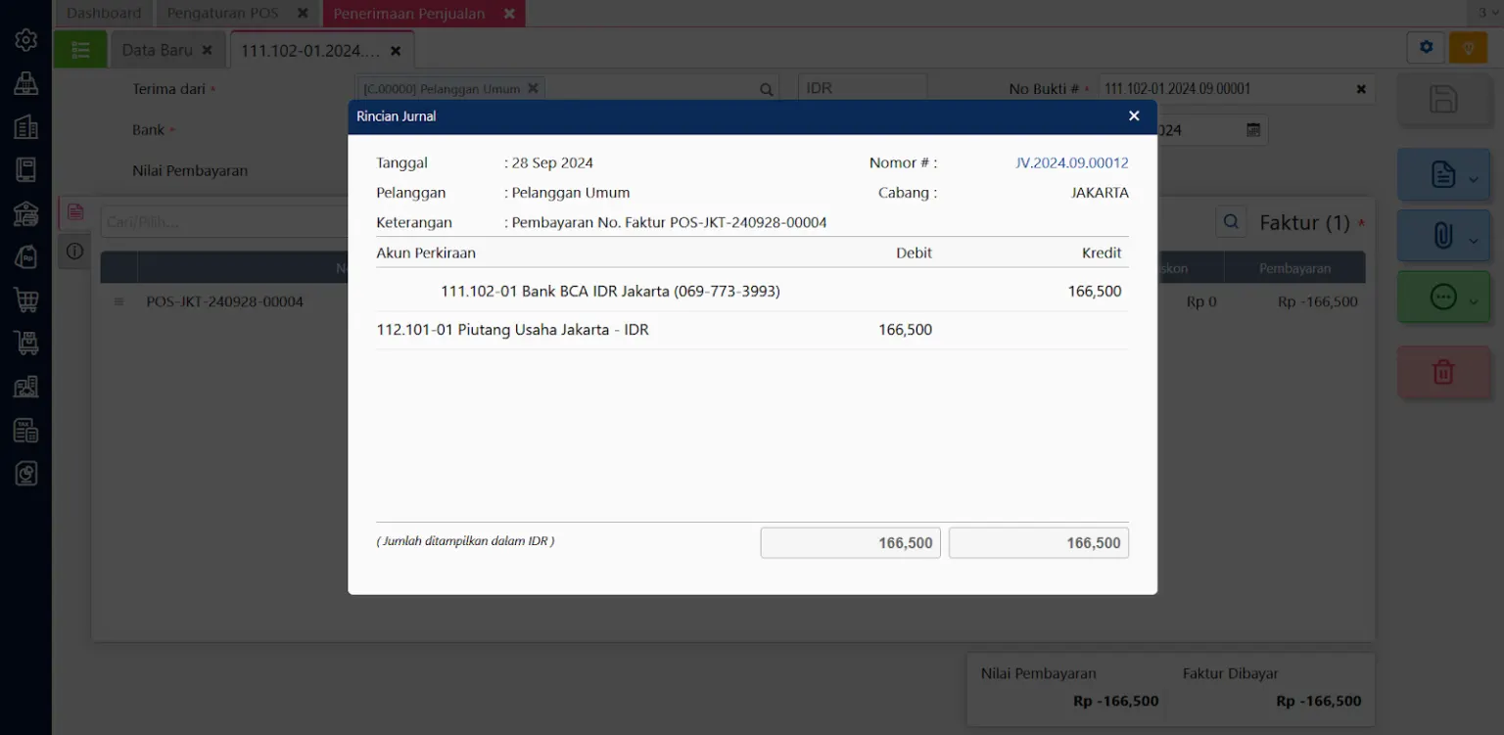
Task: Switch to the Dashboard tab
Action: pyautogui.click(x=104, y=13)
